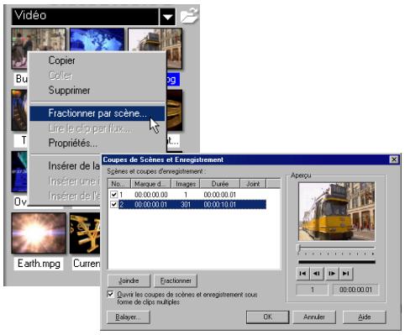Select Fractionner par scène menu entry
405x335 pixels.
(x=97, y=113)
